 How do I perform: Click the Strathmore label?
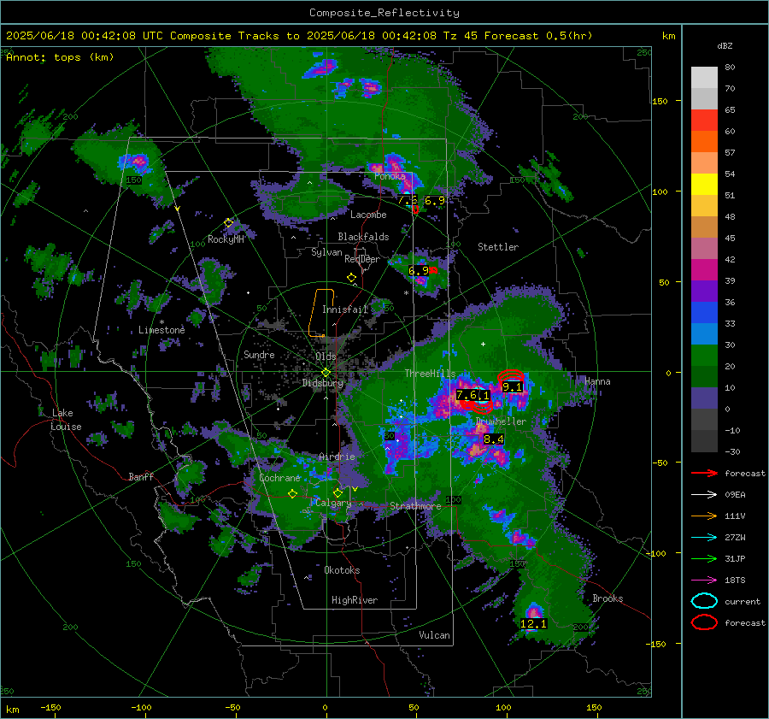pos(415,505)
